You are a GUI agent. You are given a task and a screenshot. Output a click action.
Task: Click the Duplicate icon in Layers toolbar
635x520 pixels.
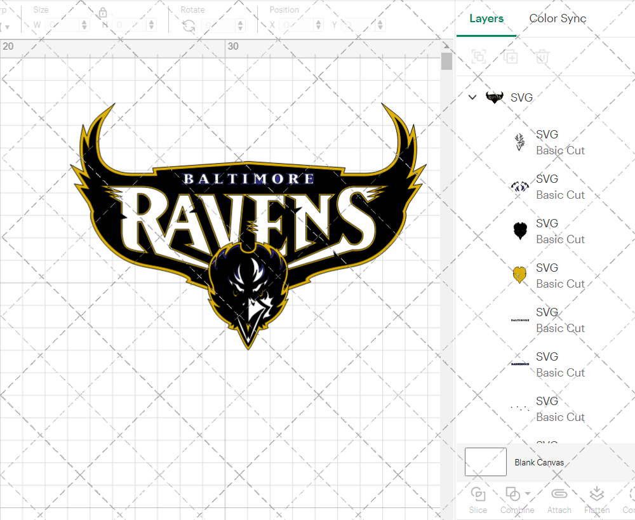coord(511,57)
